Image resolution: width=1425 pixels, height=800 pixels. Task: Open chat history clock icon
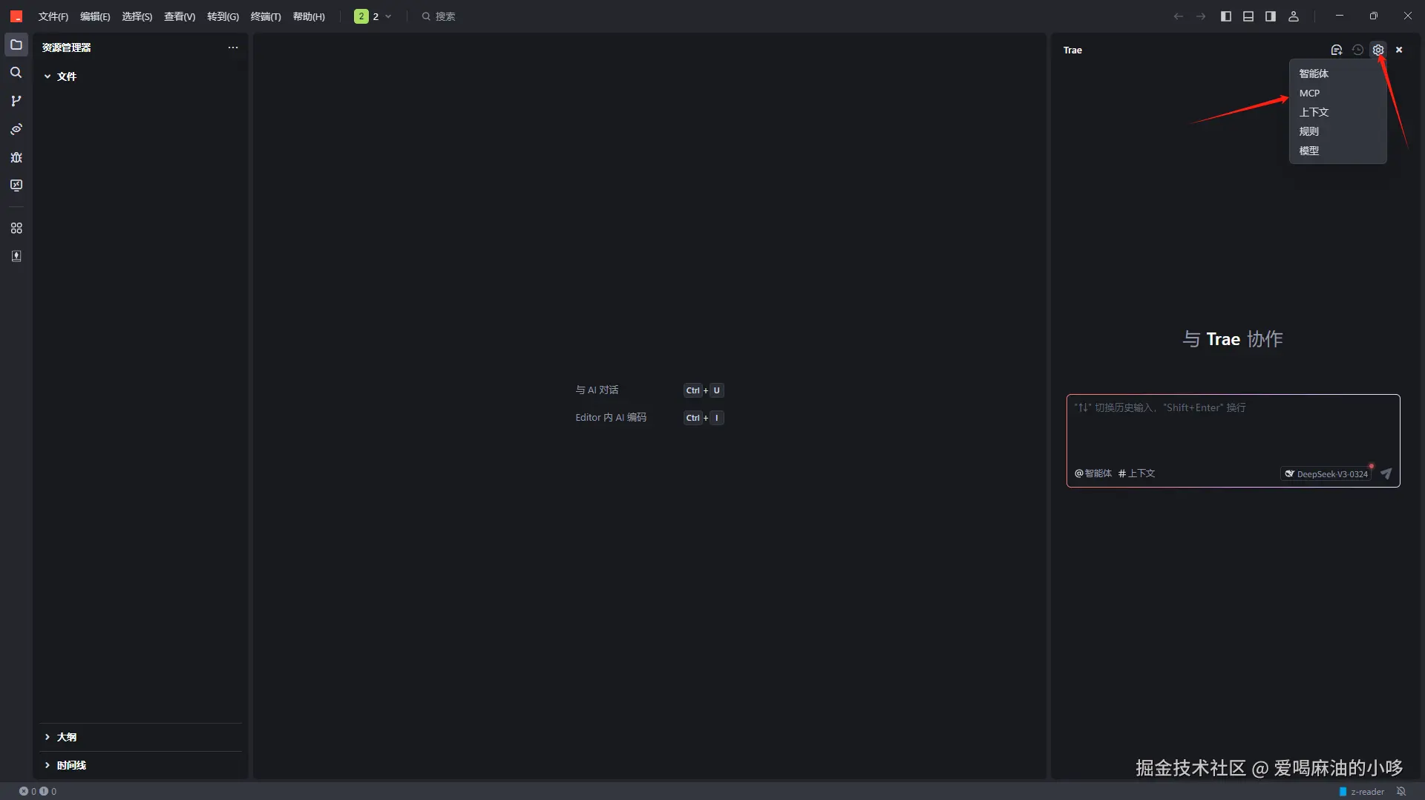tap(1357, 50)
